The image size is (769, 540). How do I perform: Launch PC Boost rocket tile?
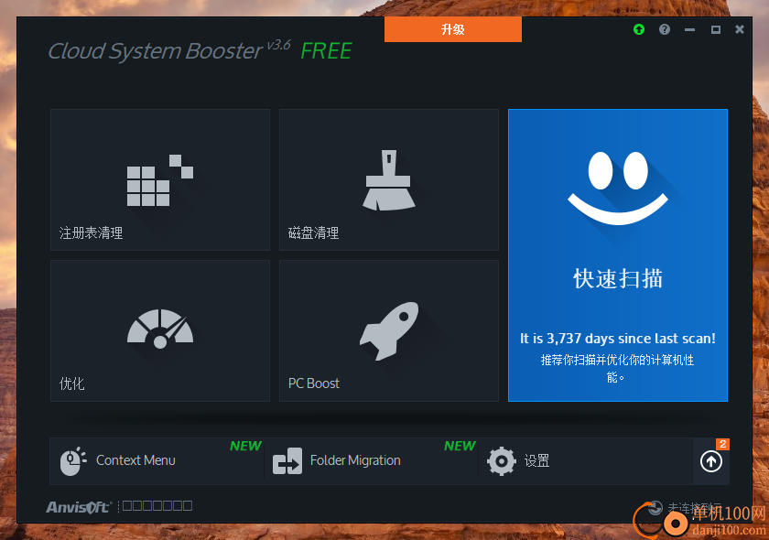coord(389,330)
